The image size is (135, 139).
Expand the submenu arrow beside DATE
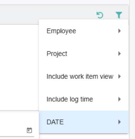120,122
